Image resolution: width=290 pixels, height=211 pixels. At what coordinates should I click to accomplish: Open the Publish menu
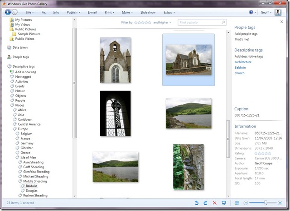click(x=72, y=12)
